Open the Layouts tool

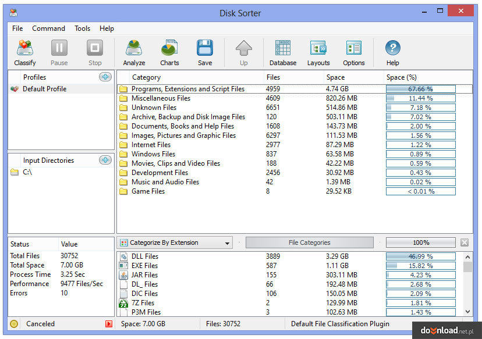(x=318, y=53)
